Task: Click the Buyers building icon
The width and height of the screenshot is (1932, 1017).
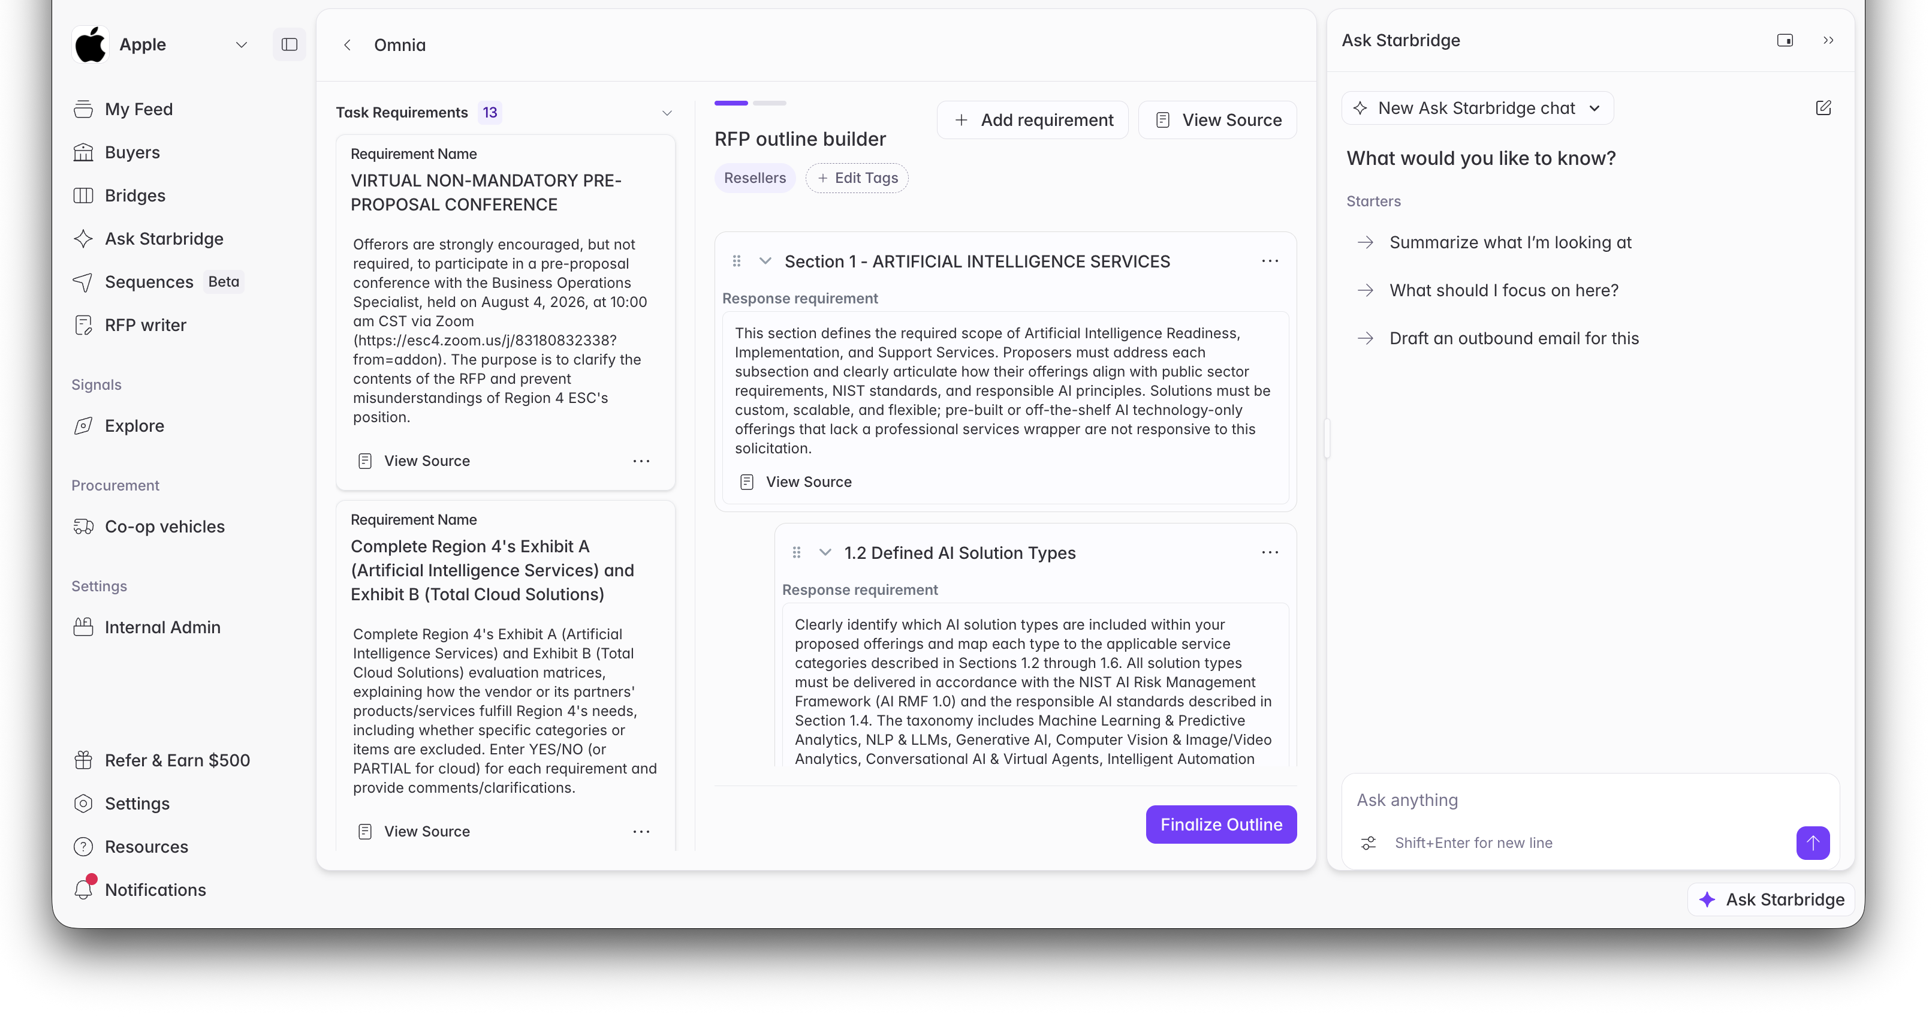Action: click(x=83, y=152)
